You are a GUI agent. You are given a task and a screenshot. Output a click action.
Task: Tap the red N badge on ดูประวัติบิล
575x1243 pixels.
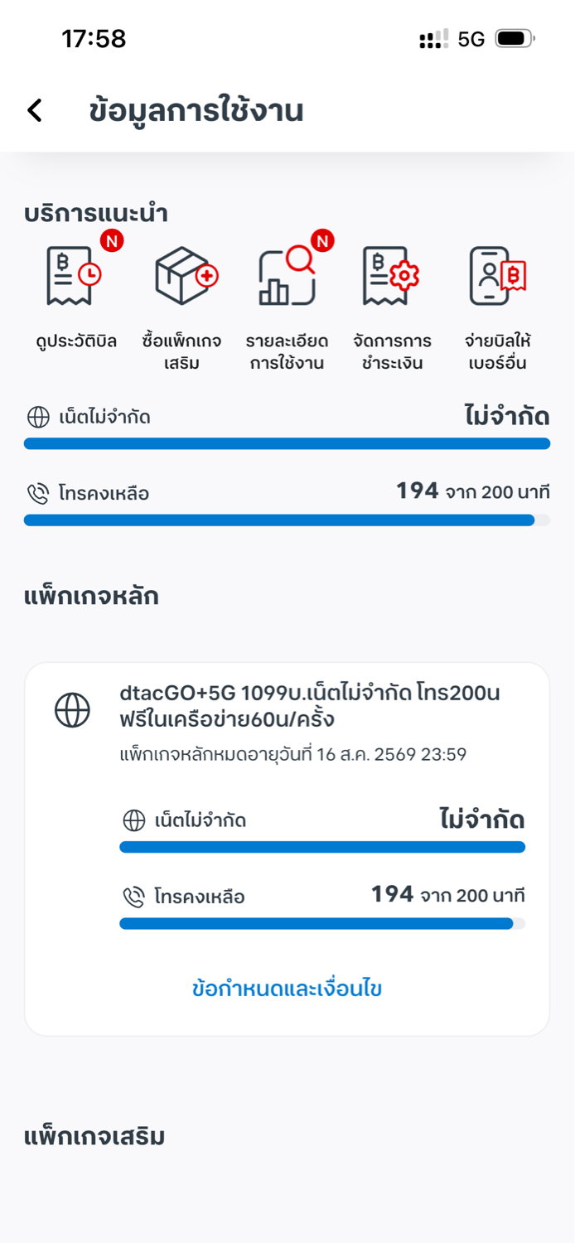coord(112,241)
